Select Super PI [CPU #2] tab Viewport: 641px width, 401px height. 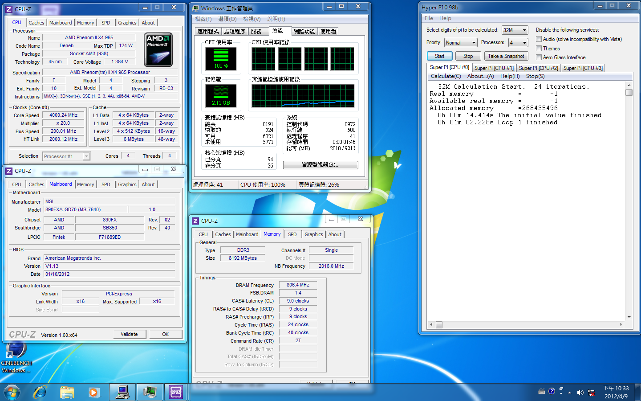(x=538, y=68)
